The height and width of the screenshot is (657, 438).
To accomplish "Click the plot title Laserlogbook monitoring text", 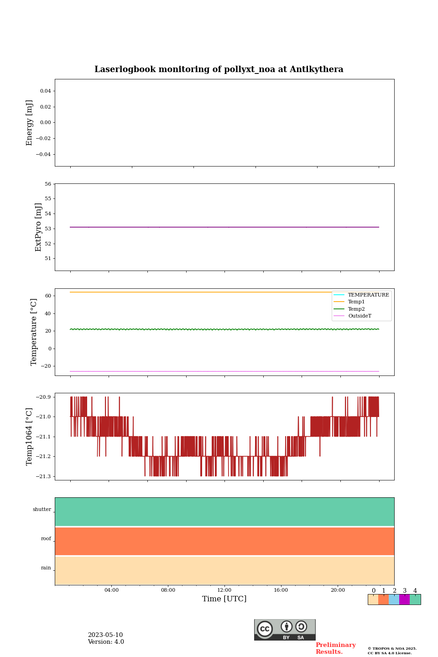I will (219, 69).
